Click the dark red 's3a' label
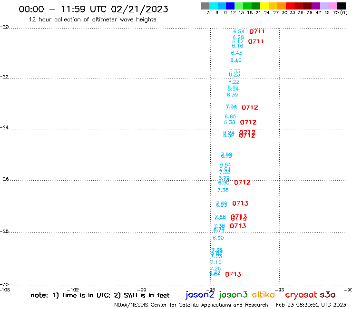The image size is (352, 309). click(328, 295)
